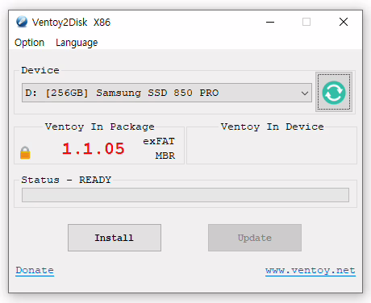Click the Status - READY label
This screenshot has height=303, width=371.
pyautogui.click(x=66, y=180)
